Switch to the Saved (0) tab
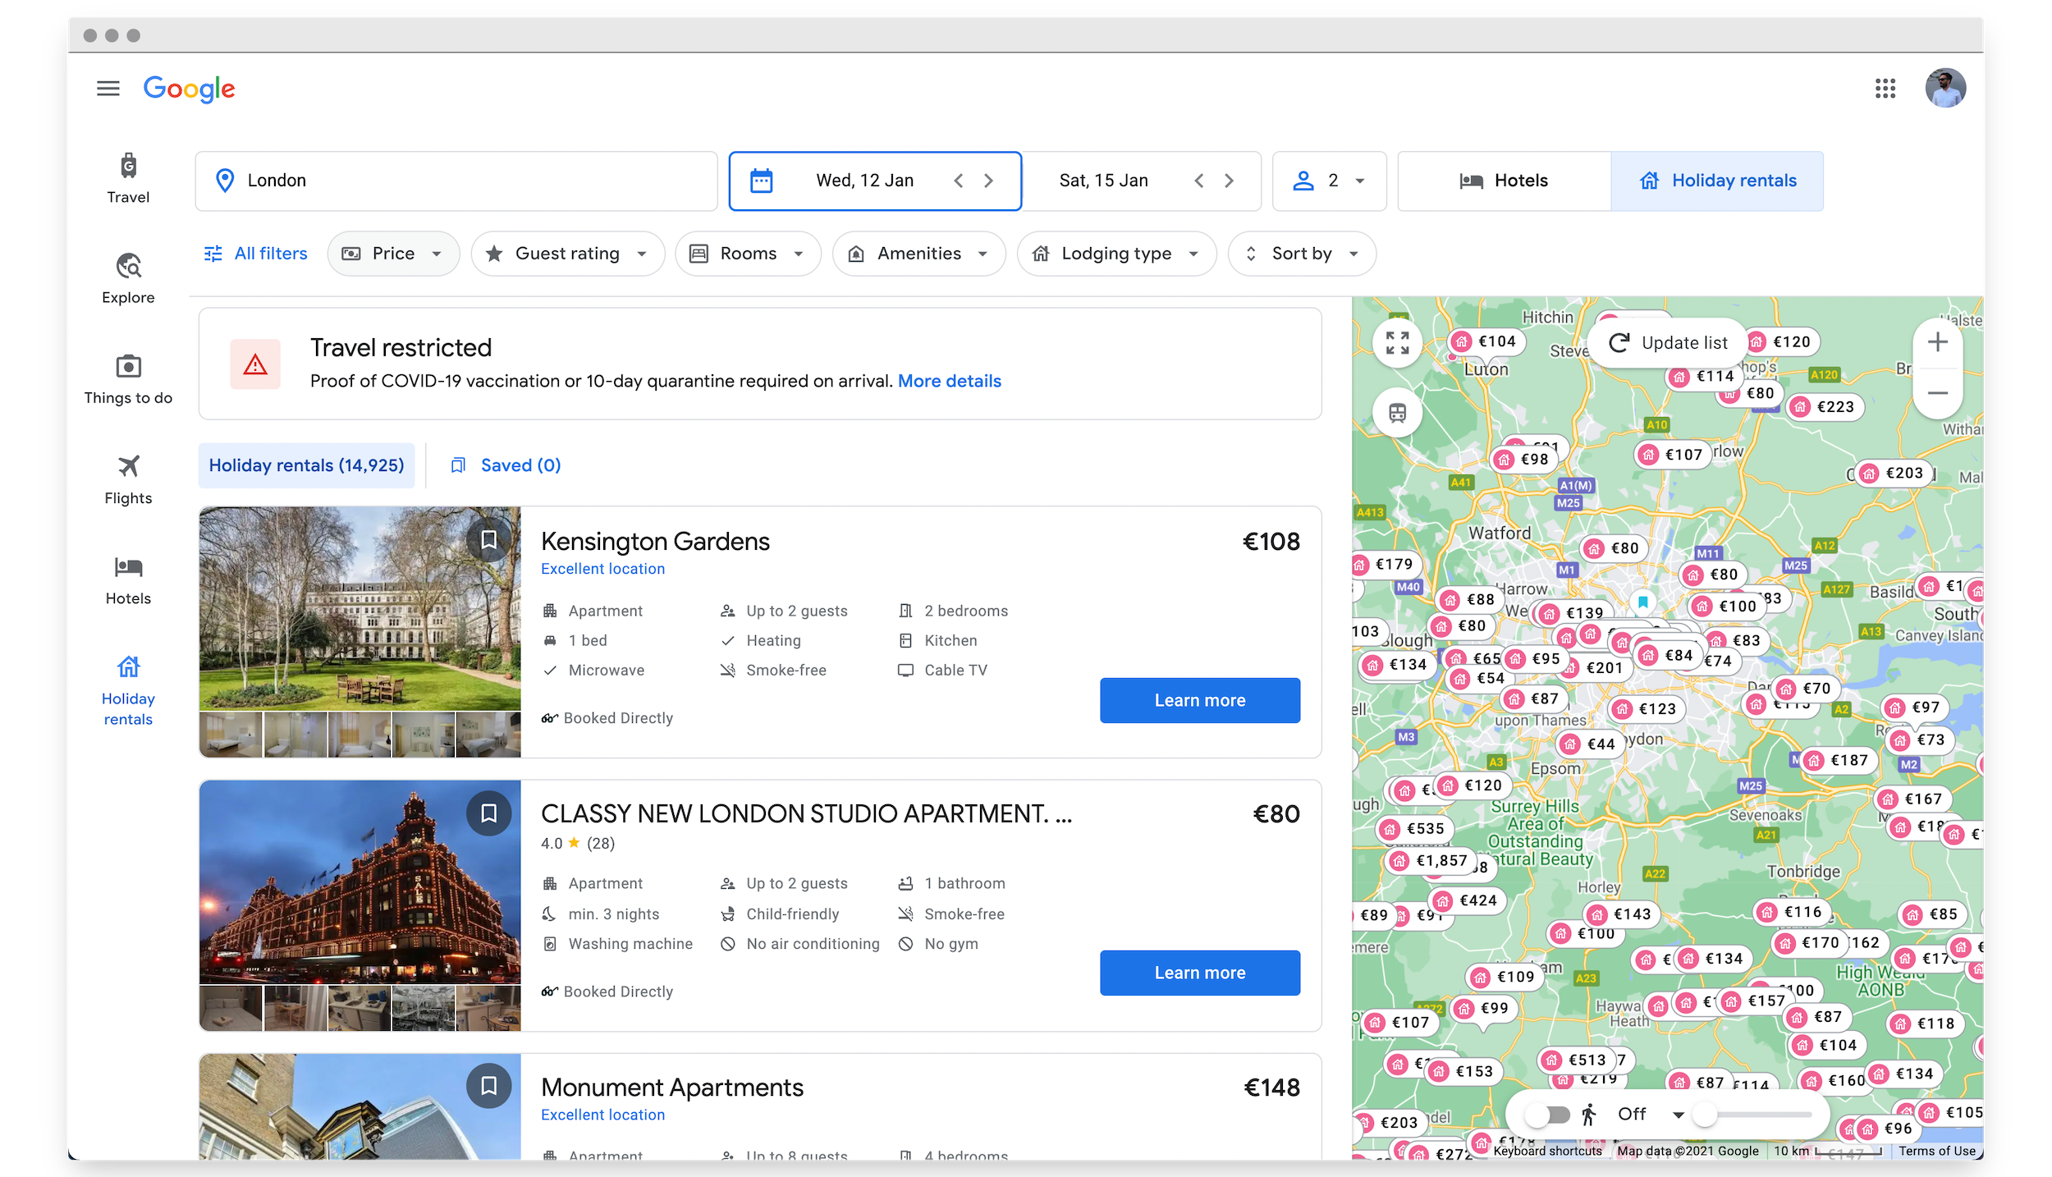Image resolution: width=2052 pixels, height=1177 pixels. tap(506, 465)
